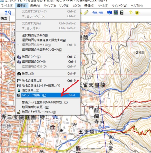Choose やり直し(地名) menu entry
Screen dimensions: 151x153
point(48,28)
